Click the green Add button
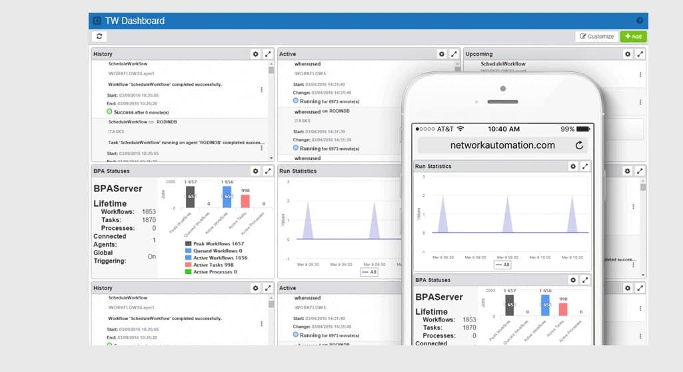This screenshot has height=372, width=683. 633,37
